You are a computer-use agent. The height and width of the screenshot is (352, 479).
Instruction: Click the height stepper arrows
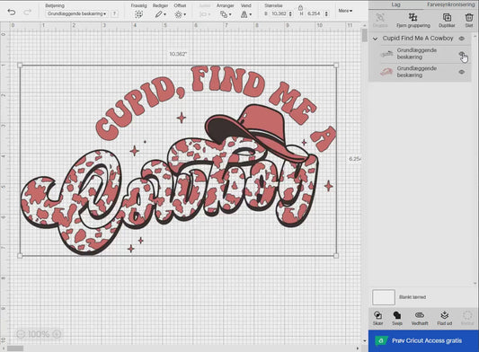[326, 13]
